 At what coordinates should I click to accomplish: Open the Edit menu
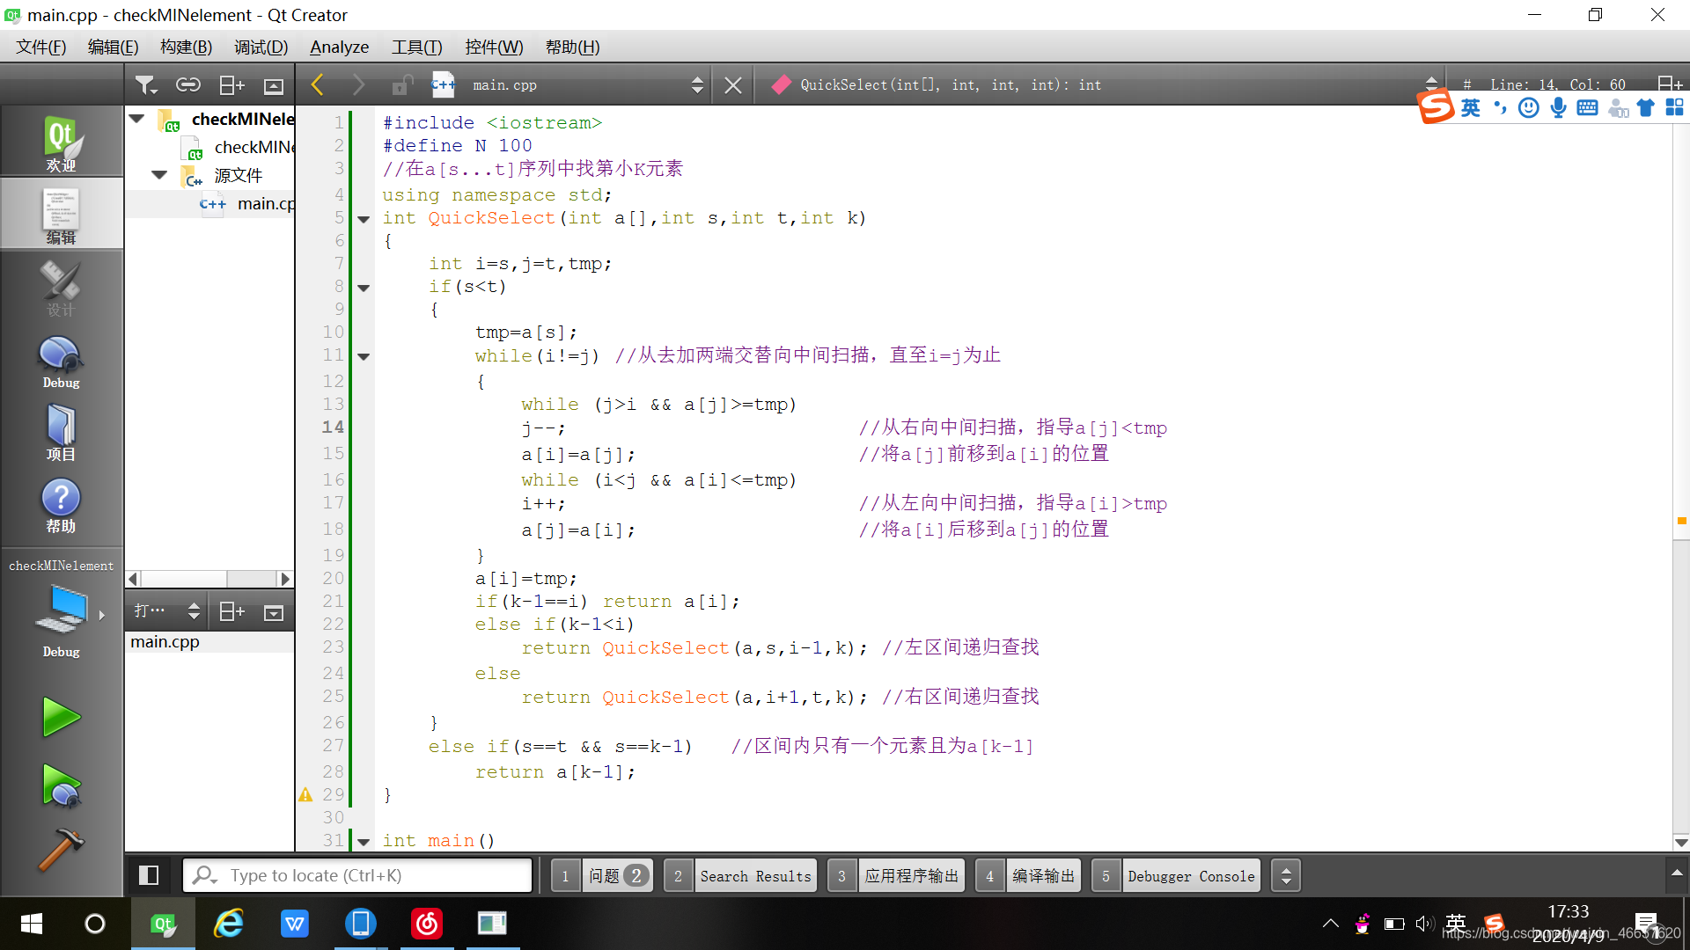coord(114,47)
